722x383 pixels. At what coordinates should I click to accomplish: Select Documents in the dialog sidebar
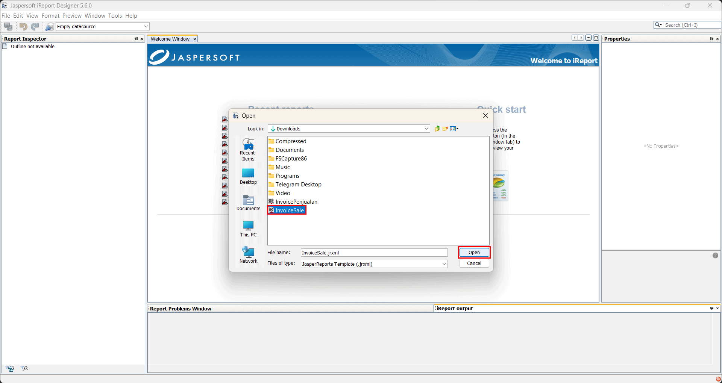(248, 203)
